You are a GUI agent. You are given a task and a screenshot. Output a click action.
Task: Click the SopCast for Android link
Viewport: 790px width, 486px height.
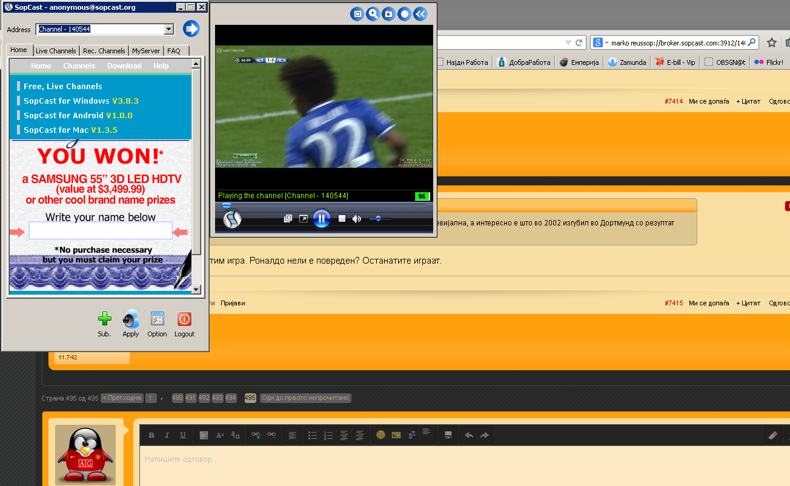pos(78,115)
